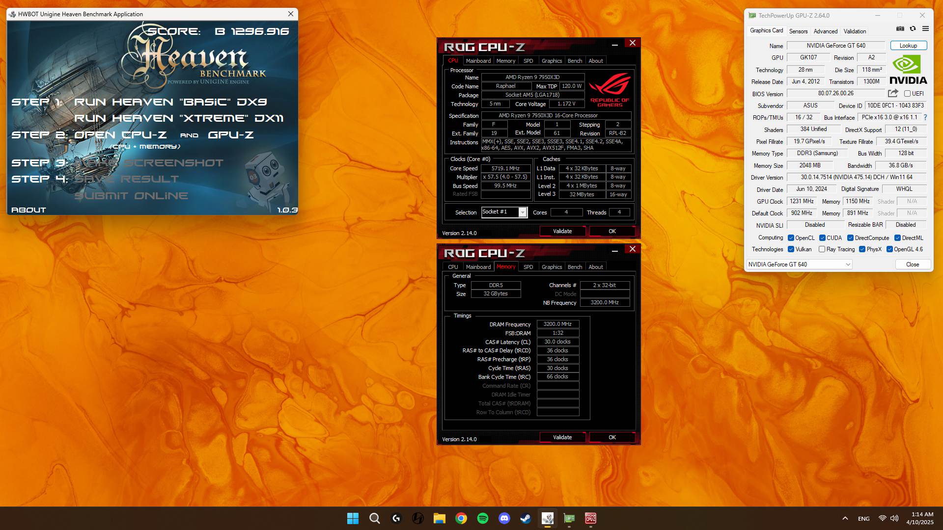Open Steam from taskbar

click(x=526, y=518)
